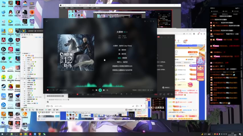Pause the playing song in the music player
The width and height of the screenshot is (243, 136).
pos(100,90)
